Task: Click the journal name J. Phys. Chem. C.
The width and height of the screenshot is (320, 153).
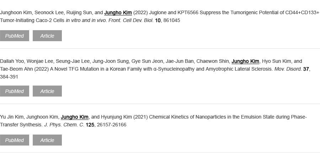Action: 64,125
